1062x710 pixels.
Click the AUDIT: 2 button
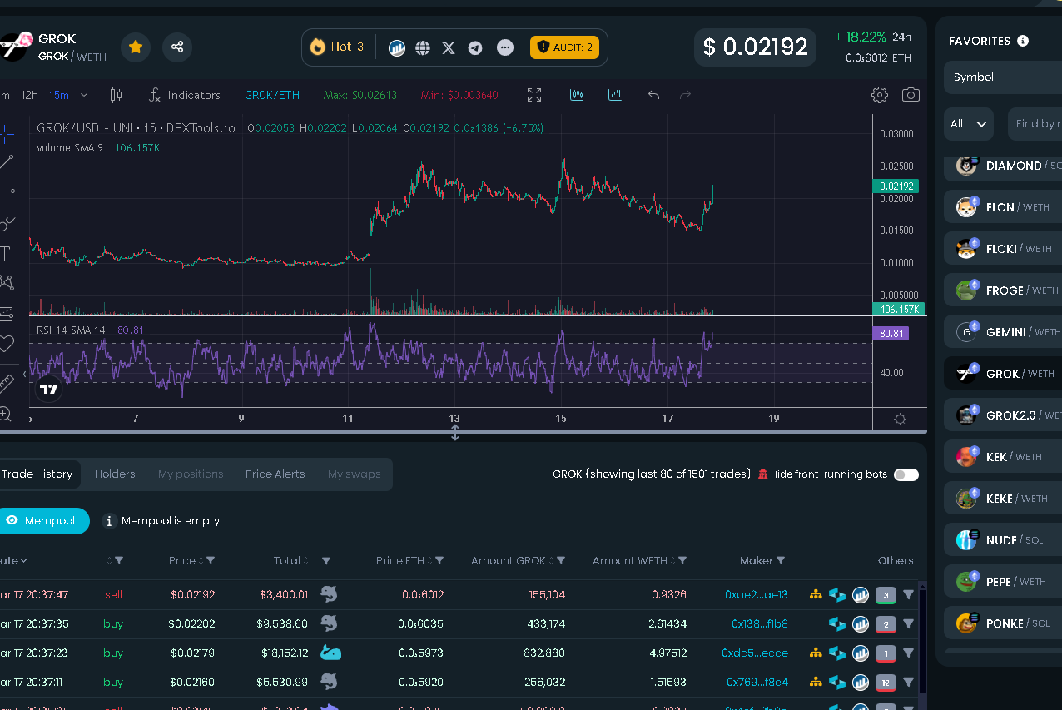point(564,47)
